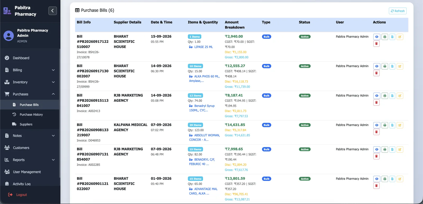Print the ₹12,555.27 purchase bill
Viewport: 423px width, 204px height.
pos(385,66)
